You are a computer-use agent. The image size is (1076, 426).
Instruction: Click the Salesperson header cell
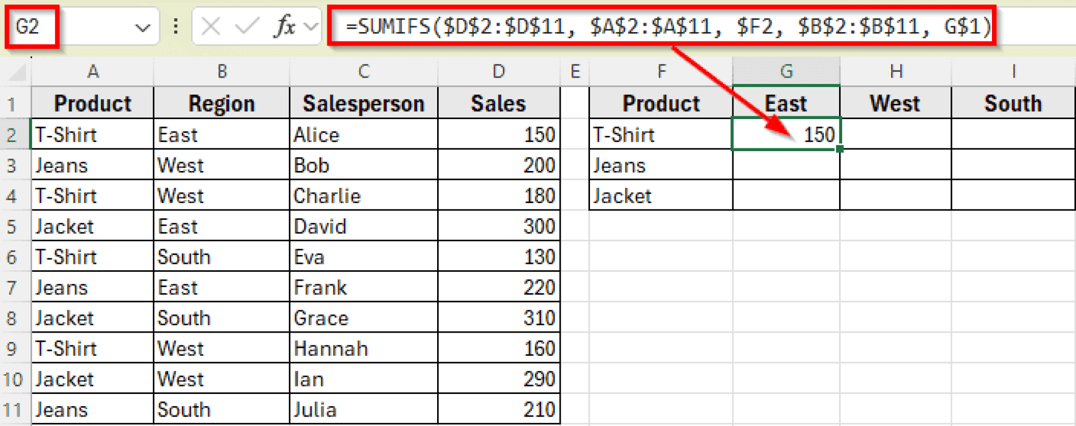click(x=363, y=103)
